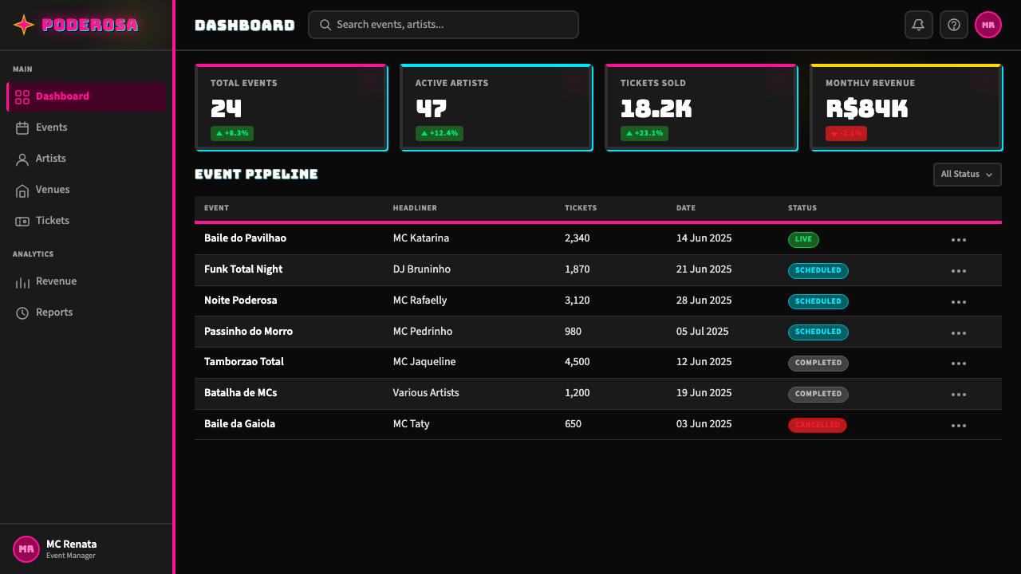
Task: Open row actions for Baile da Gaiola
Action: point(959,426)
